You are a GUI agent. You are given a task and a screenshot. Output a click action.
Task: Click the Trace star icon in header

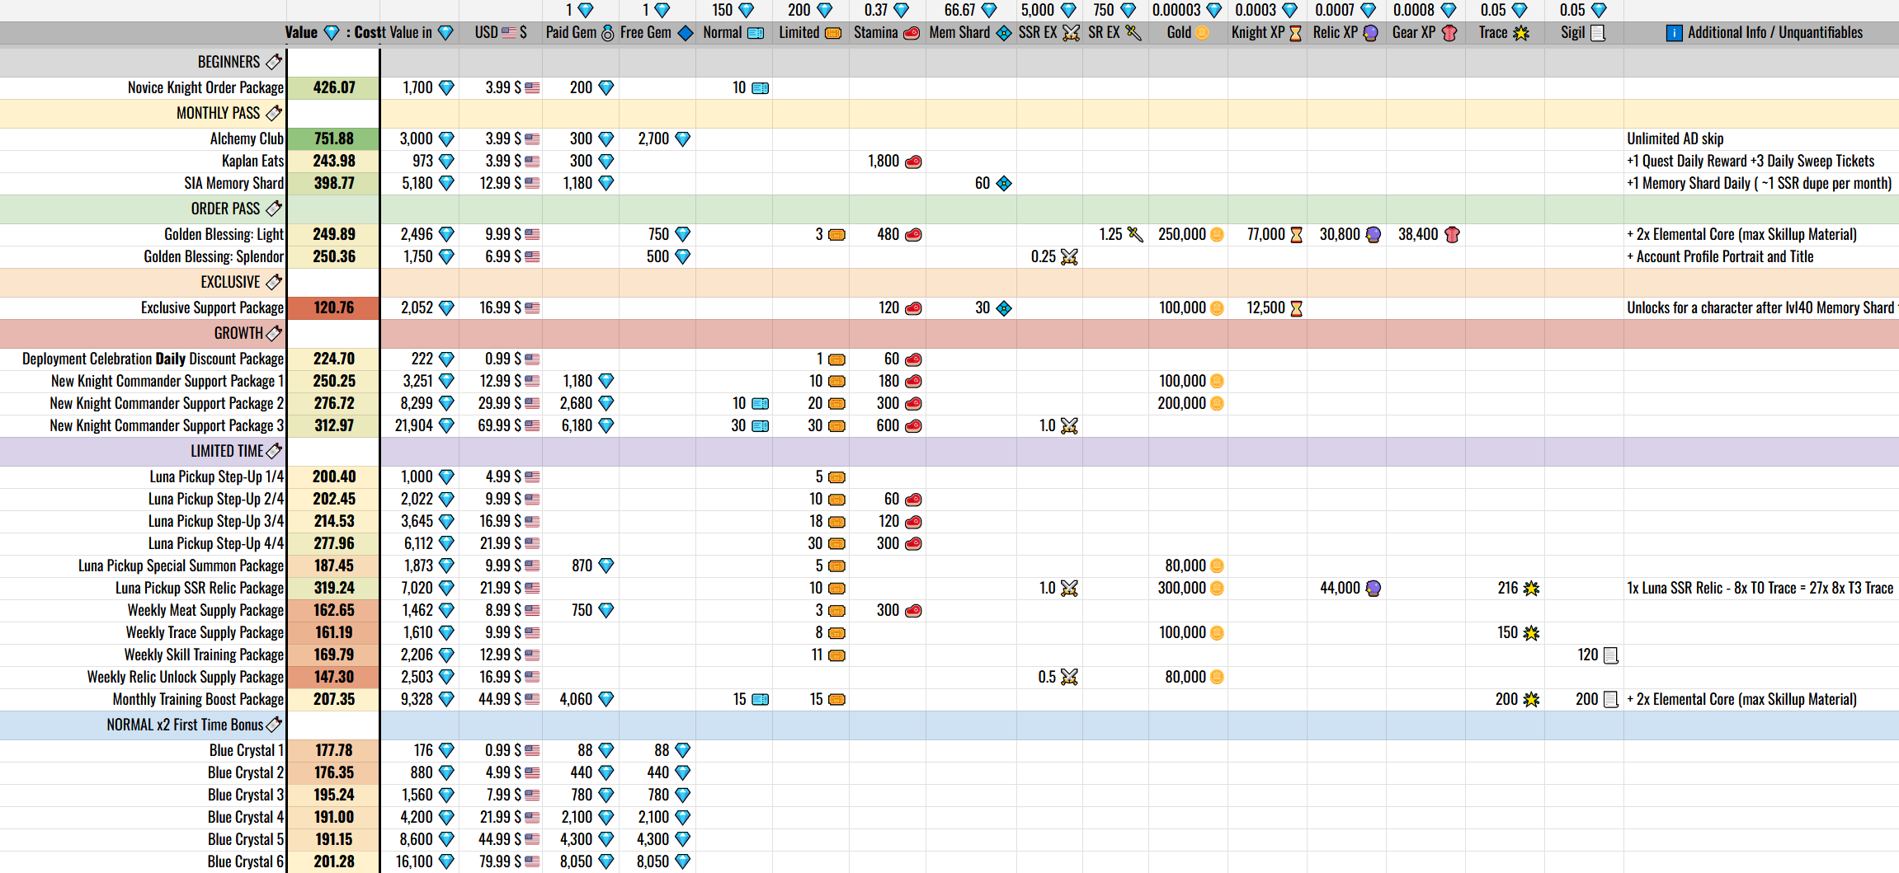[x=1521, y=33]
